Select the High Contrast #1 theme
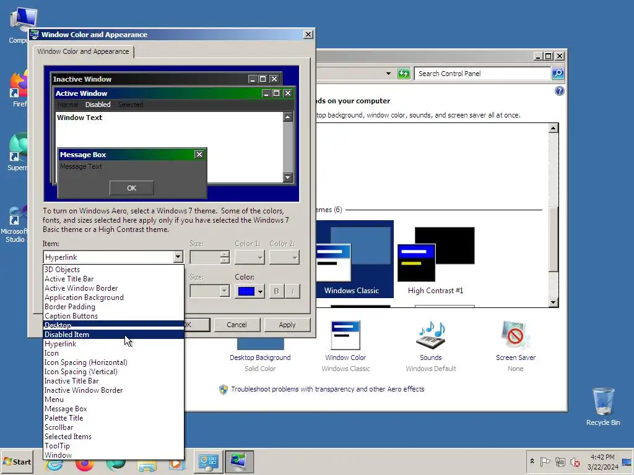The height and width of the screenshot is (475, 634). point(435,260)
